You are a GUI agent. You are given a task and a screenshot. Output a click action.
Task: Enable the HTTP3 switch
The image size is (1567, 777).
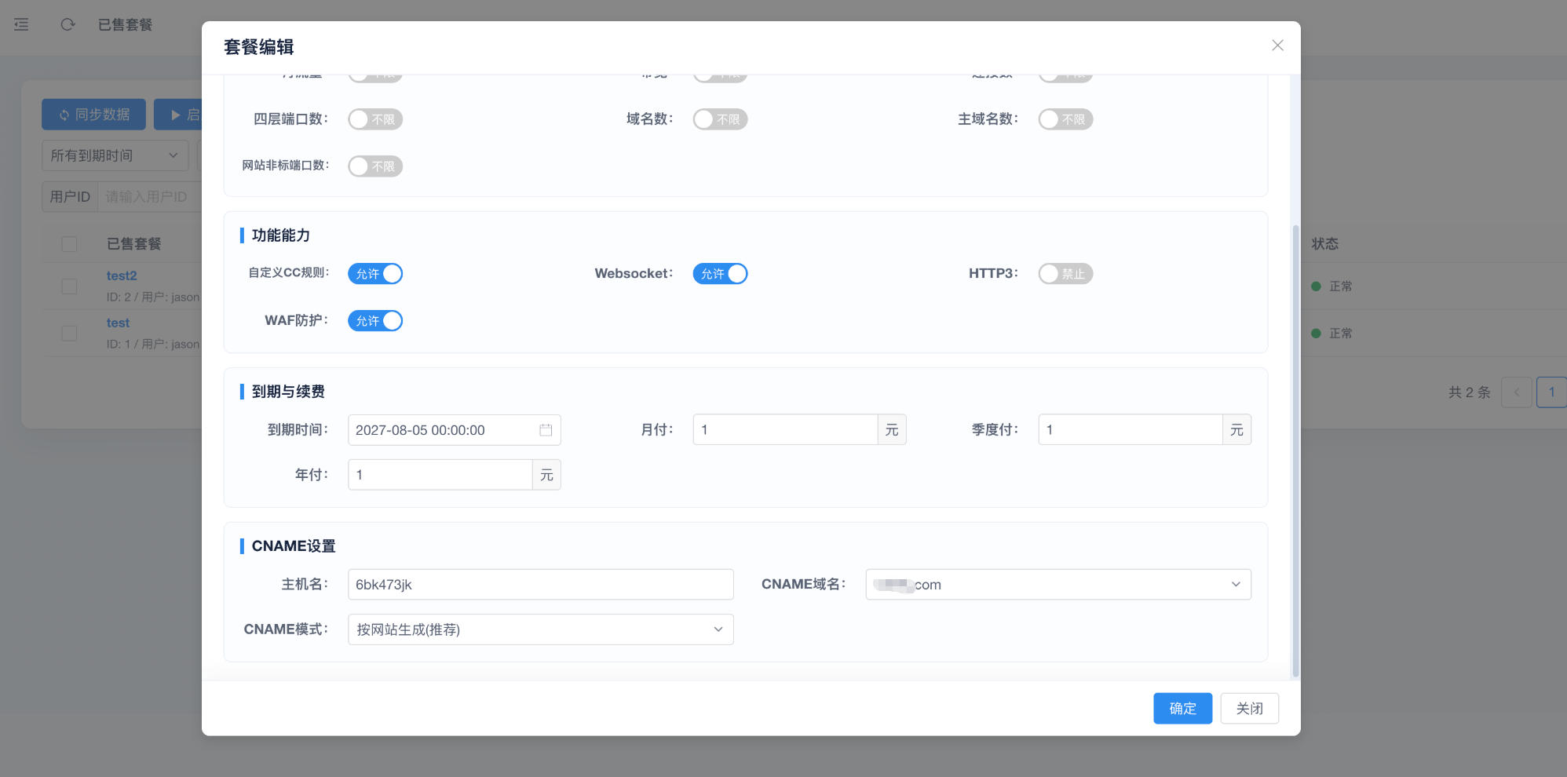[1065, 274]
